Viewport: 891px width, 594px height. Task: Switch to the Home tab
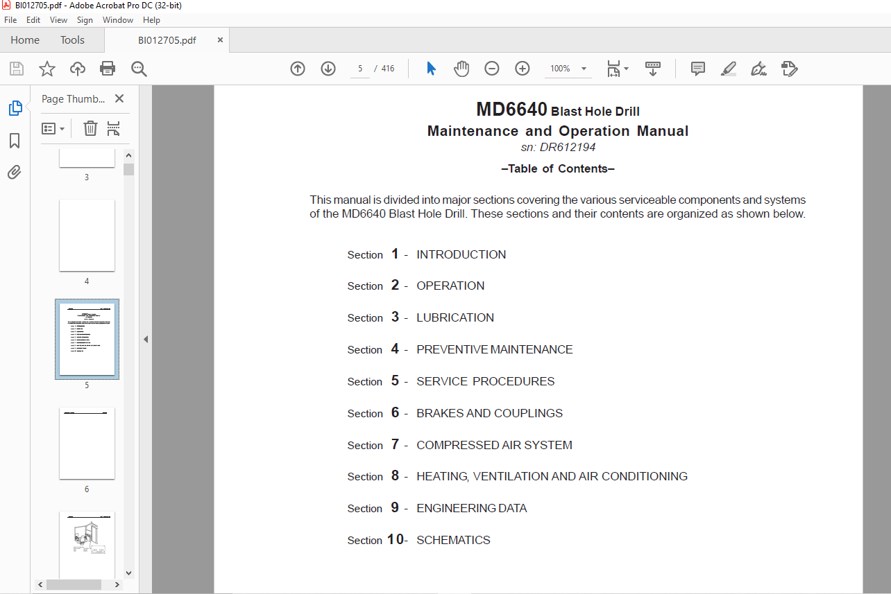pyautogui.click(x=25, y=40)
